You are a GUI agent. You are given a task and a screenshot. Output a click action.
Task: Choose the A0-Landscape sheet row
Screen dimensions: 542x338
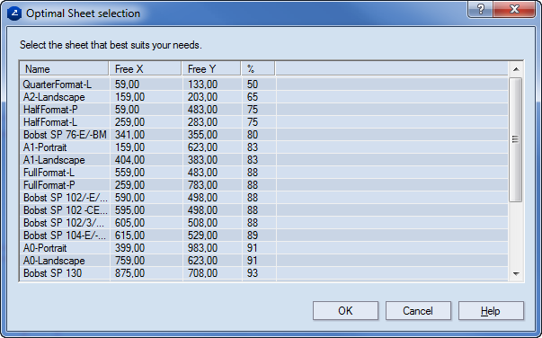tap(264, 261)
